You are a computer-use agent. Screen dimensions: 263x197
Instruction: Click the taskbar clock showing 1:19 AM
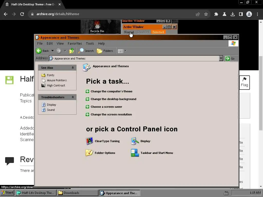(x=255, y=193)
